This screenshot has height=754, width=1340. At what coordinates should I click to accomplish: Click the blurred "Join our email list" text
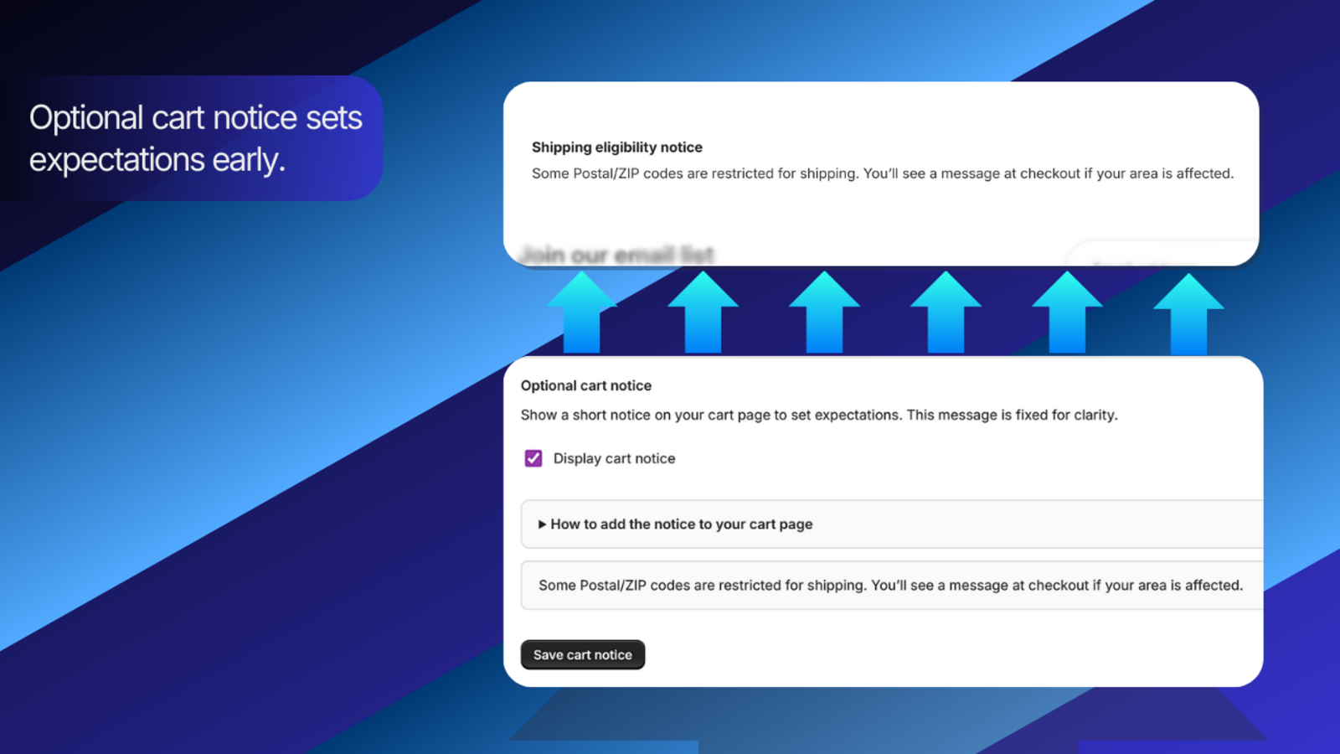(x=617, y=255)
